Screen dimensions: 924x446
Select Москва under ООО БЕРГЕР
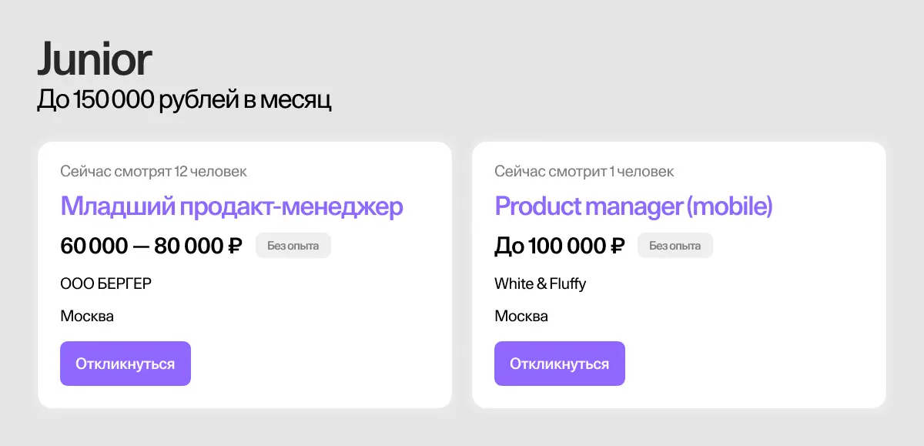click(x=87, y=315)
